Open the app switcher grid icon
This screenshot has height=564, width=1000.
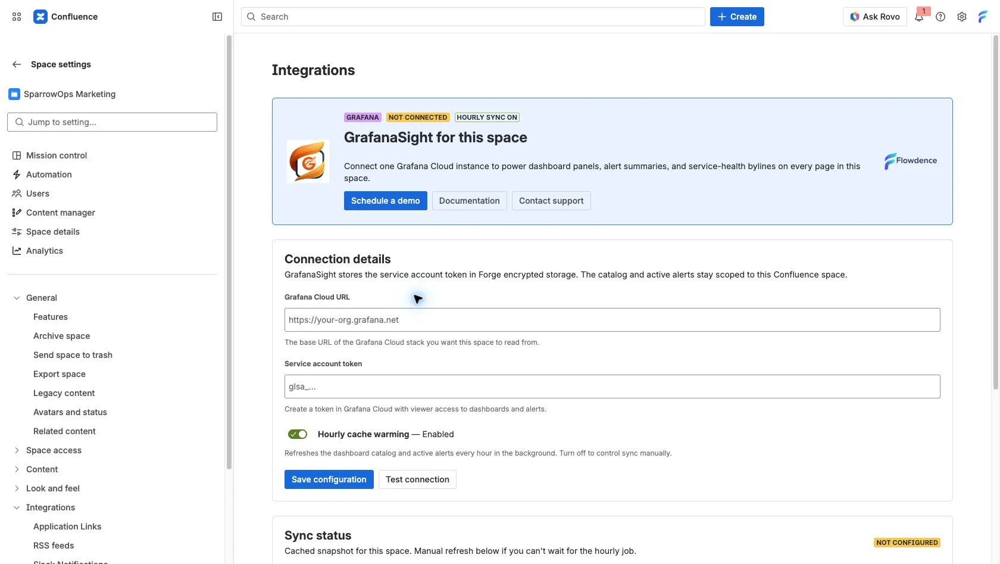click(x=17, y=17)
